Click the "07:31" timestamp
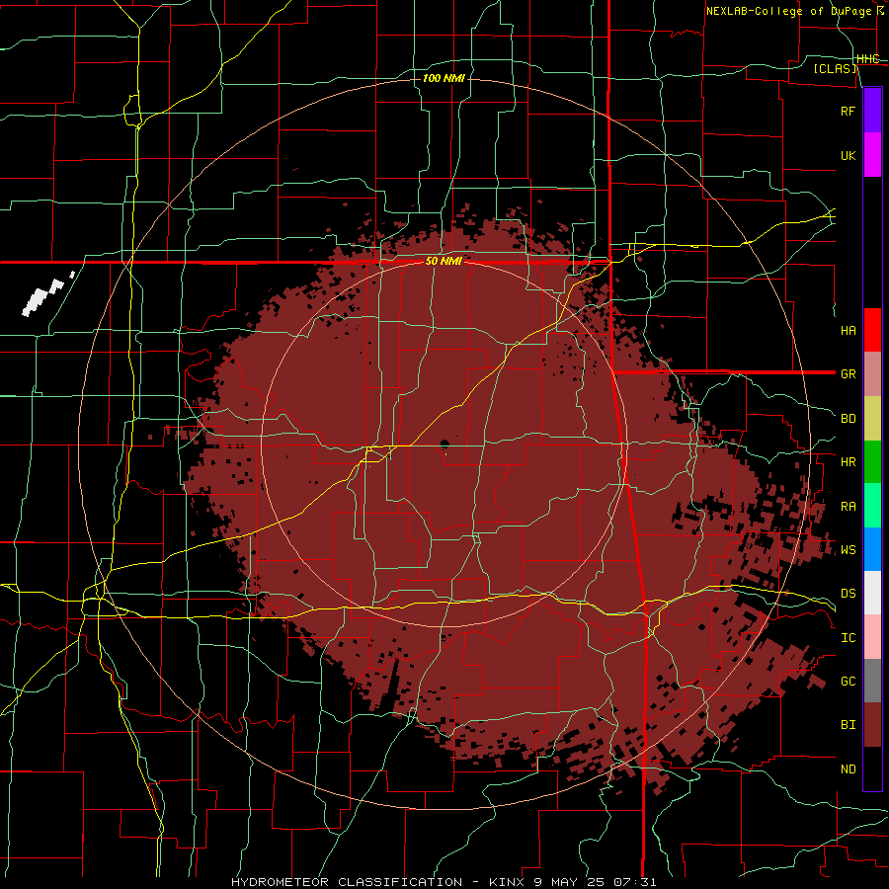Screen dimensions: 889x889 point(635,882)
